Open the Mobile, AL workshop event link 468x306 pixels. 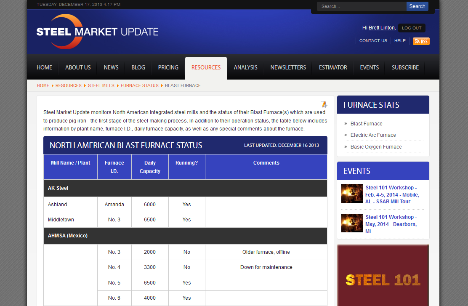[392, 194]
